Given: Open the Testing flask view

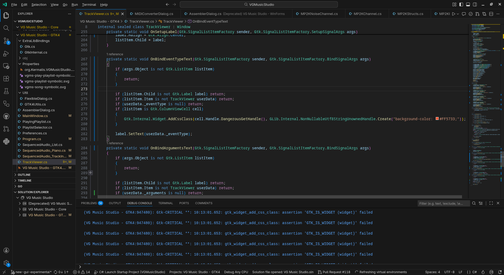Looking at the screenshot, I should pyautogui.click(x=6, y=91).
